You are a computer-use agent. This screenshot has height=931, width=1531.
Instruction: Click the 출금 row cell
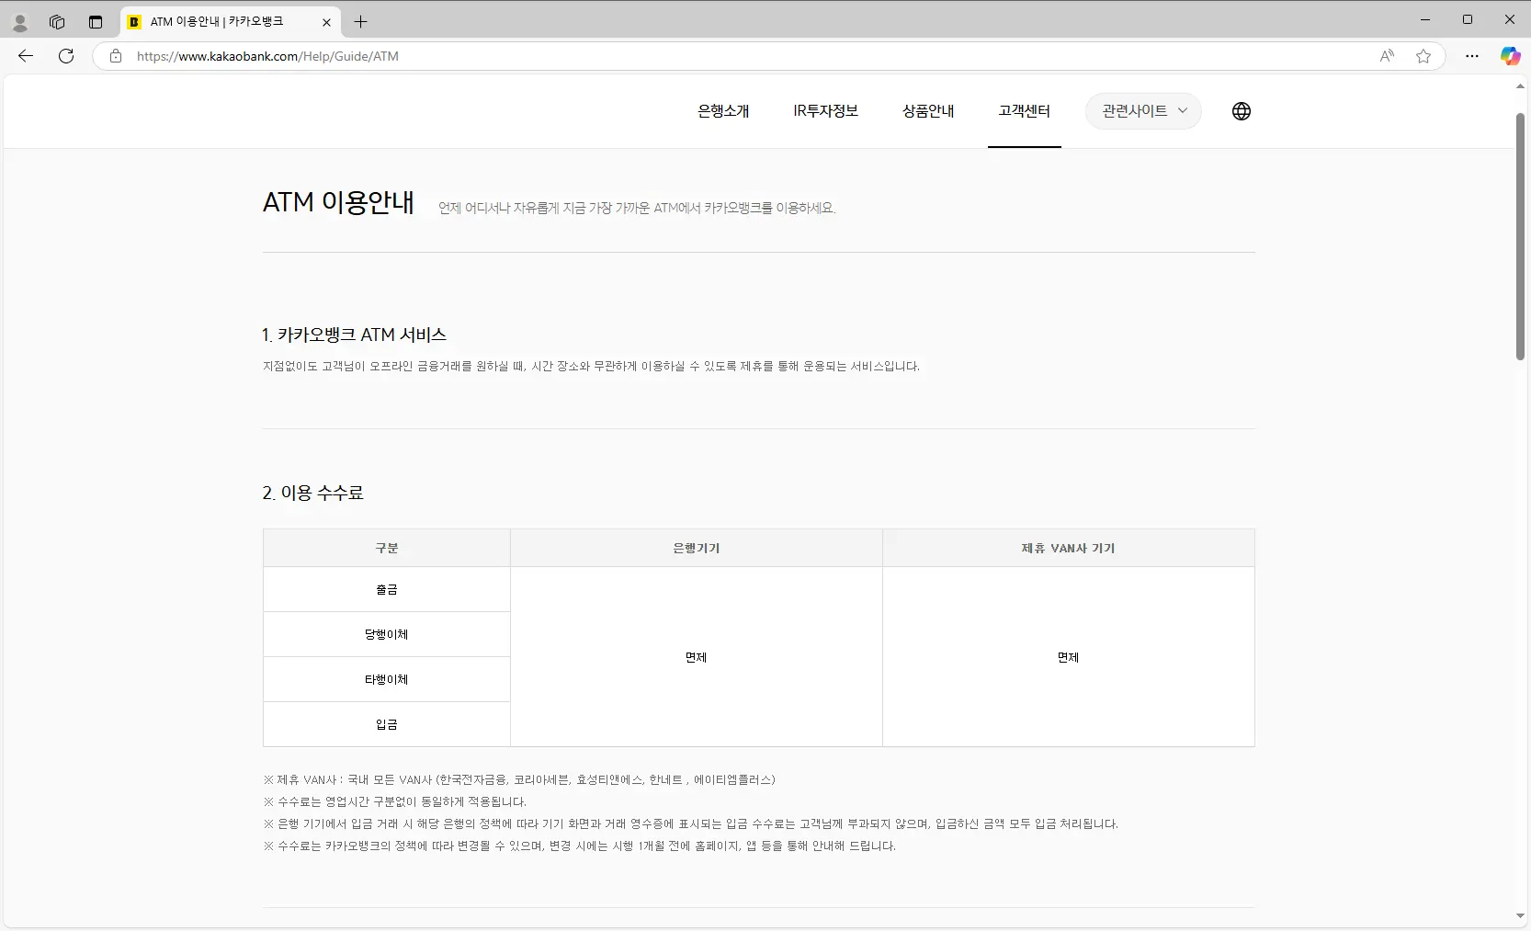point(387,589)
